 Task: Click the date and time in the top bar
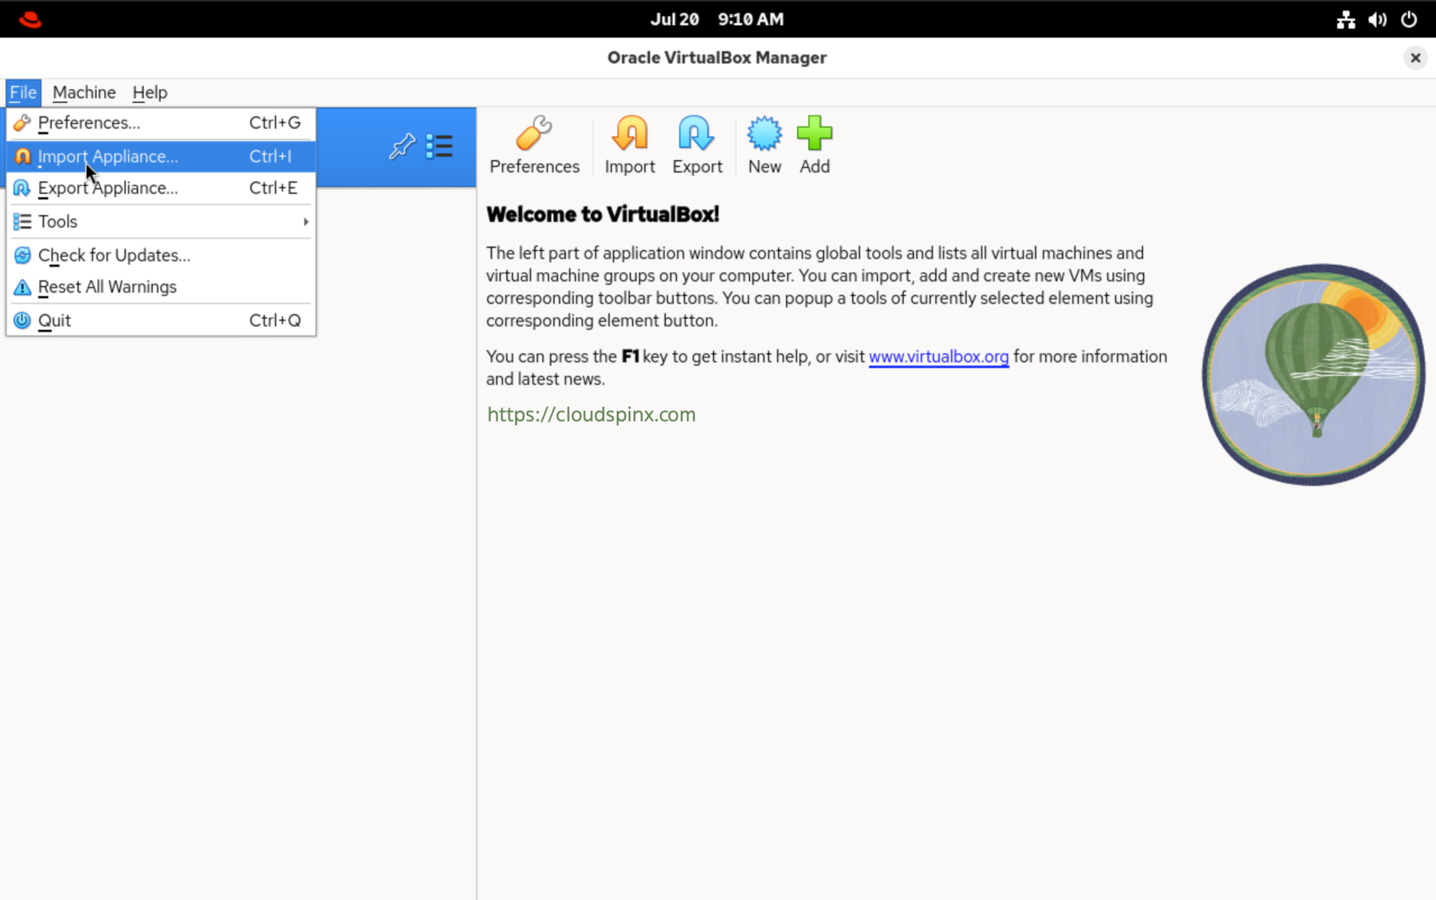click(x=716, y=19)
